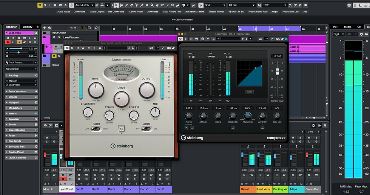The image size is (370, 195).
Task: Click the Add Track plus icon
Action: [45, 28]
